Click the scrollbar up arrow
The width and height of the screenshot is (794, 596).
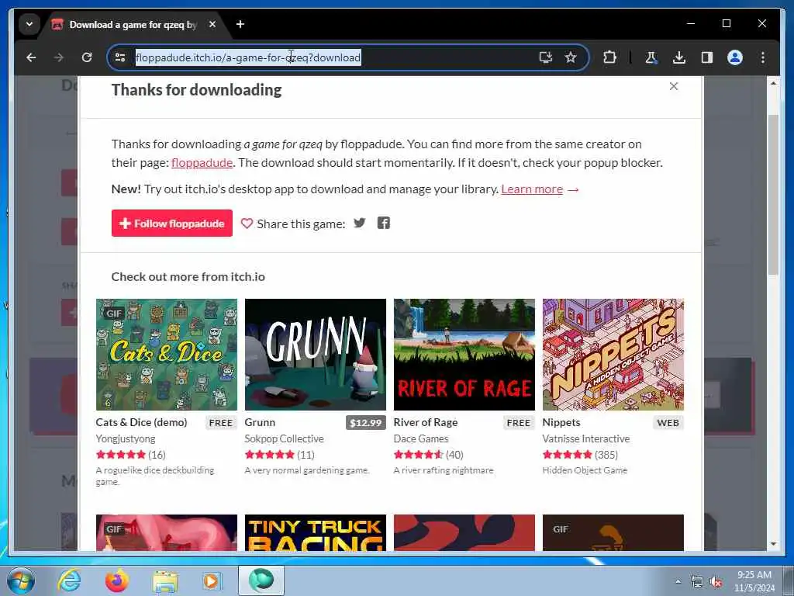click(x=773, y=83)
